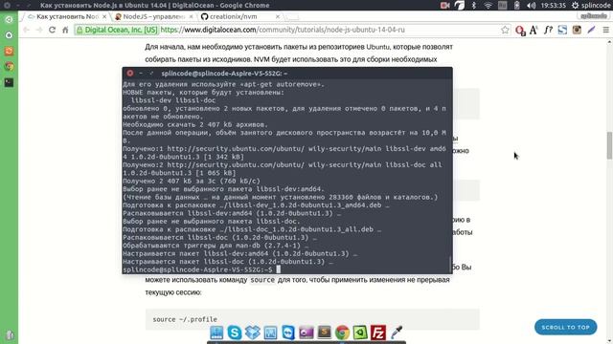This screenshot has height=344, width=613.
Task: Launch FileZilla from the dock
Action: tap(378, 333)
